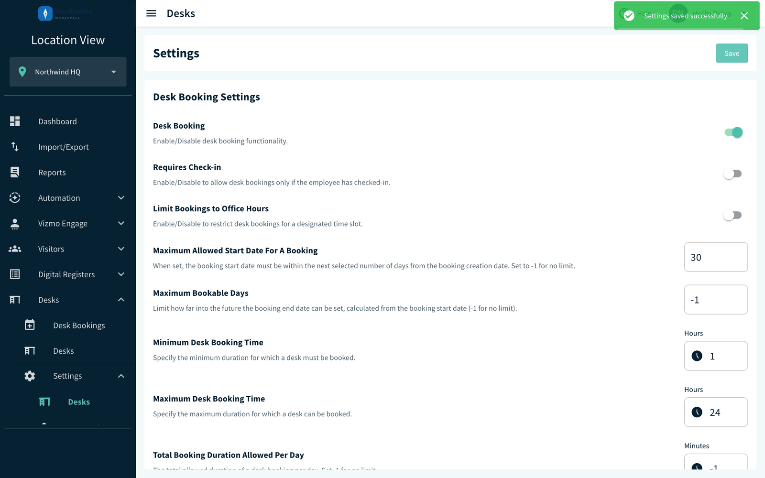
Task: Collapse the Desks section chevron
Action: (x=121, y=300)
